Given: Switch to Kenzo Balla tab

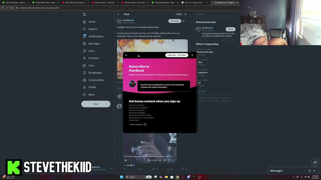Looking at the screenshot, I should 135,2.
